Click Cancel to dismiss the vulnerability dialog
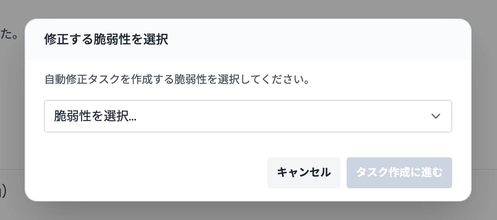The width and height of the screenshot is (497, 220). pos(304,172)
